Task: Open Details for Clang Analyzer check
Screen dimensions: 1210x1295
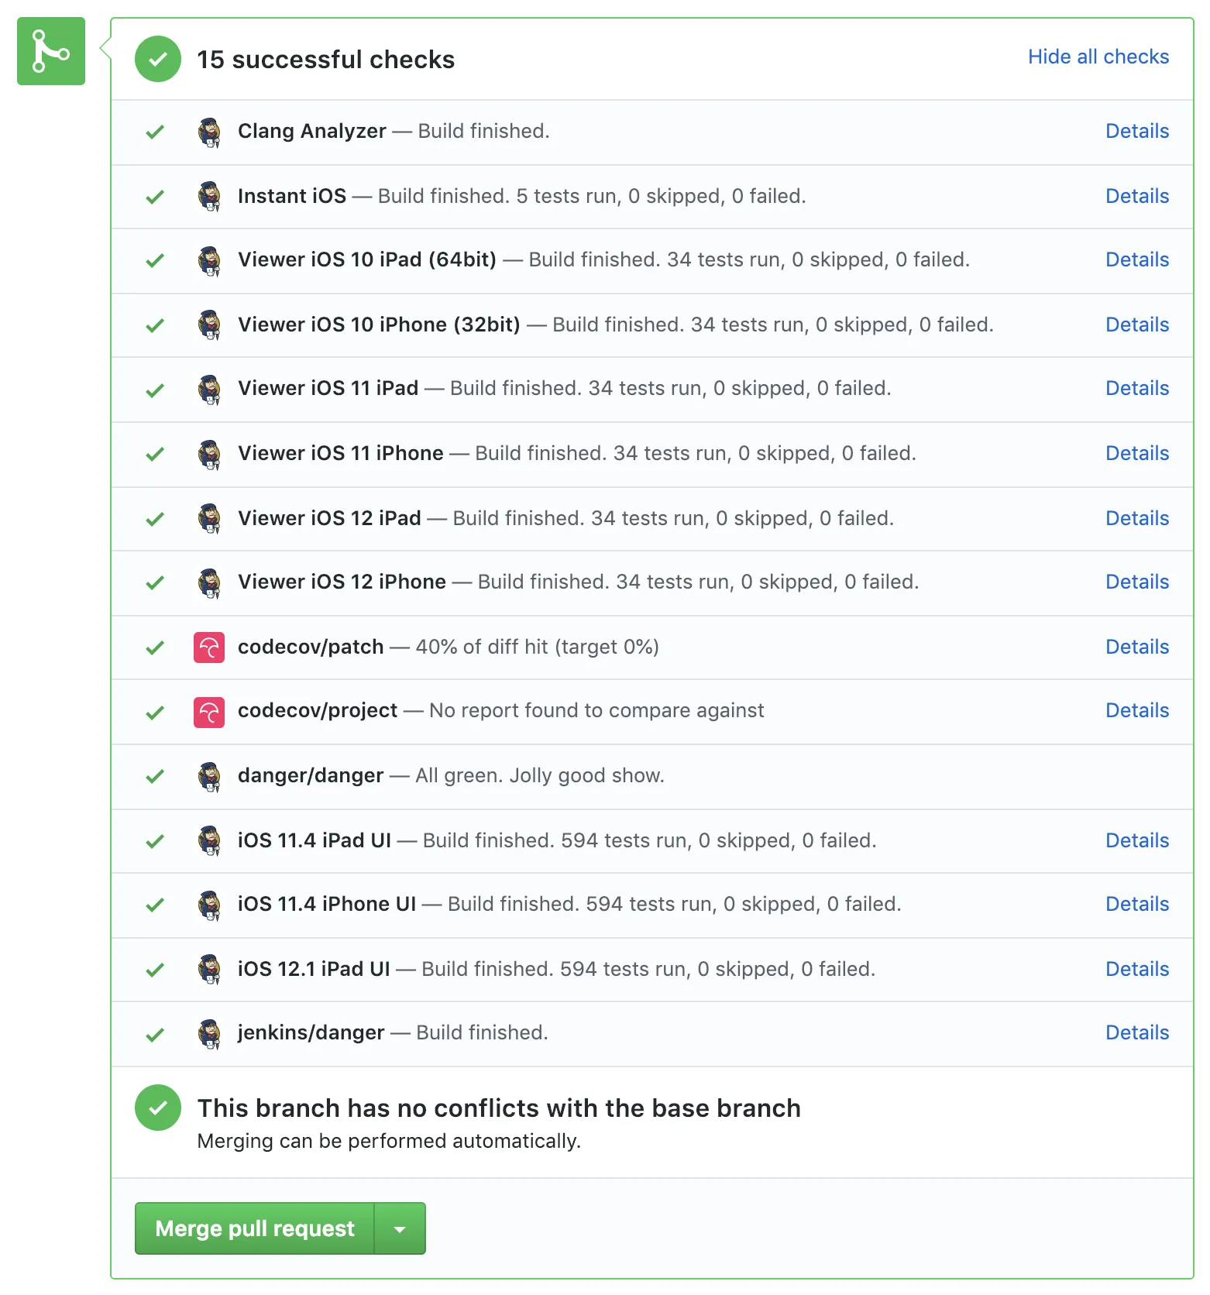Action: coord(1137,131)
